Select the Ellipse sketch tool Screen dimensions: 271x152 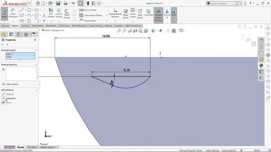(x=36, y=15)
